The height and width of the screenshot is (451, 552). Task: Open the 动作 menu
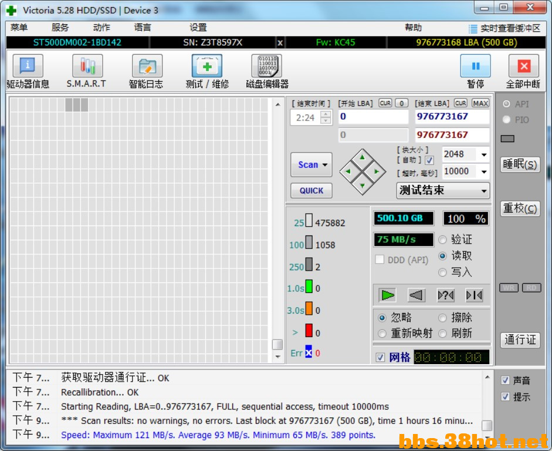(x=101, y=28)
